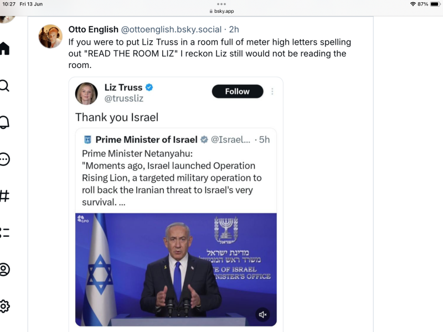
Task: Open Profile icon in sidebar
Action: click(4, 269)
